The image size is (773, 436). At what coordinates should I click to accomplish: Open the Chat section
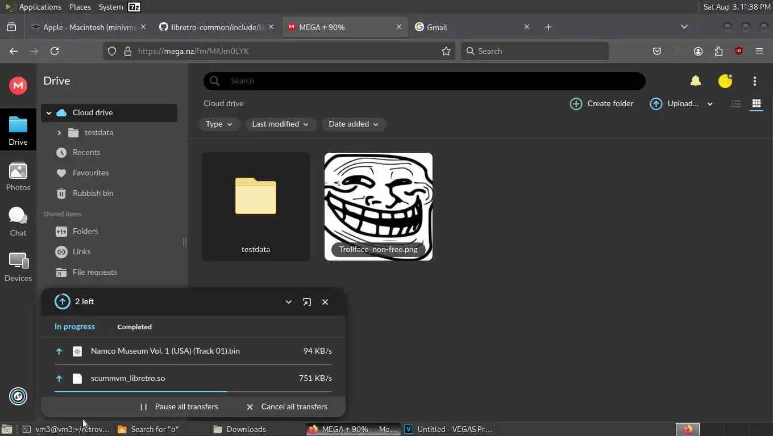click(18, 221)
